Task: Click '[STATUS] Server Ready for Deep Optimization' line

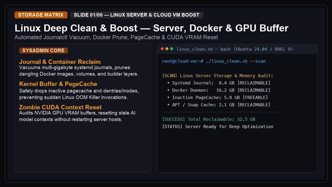Action: coord(218,127)
